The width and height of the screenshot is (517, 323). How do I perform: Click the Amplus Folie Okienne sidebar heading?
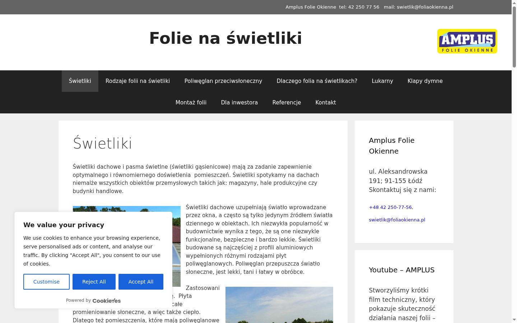[x=392, y=146]
